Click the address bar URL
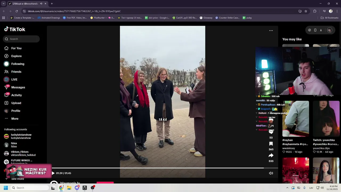This screenshot has height=192, width=341. (x=74, y=11)
